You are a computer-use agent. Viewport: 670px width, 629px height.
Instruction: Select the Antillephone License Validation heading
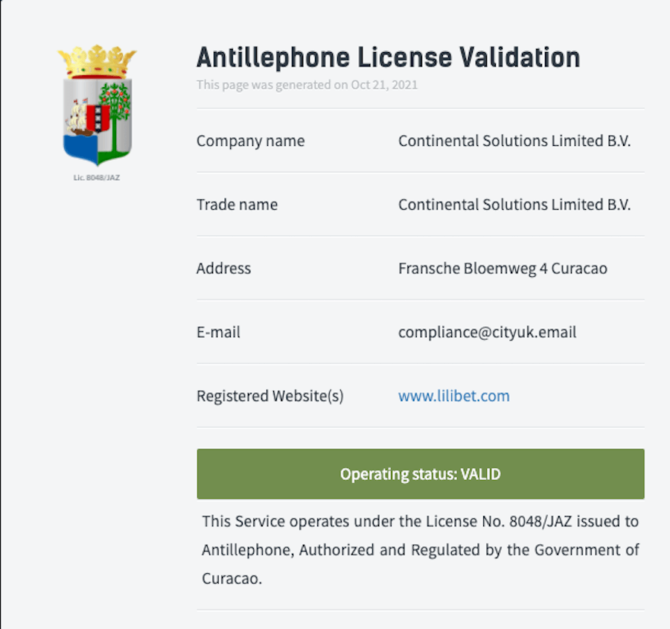pyautogui.click(x=388, y=57)
